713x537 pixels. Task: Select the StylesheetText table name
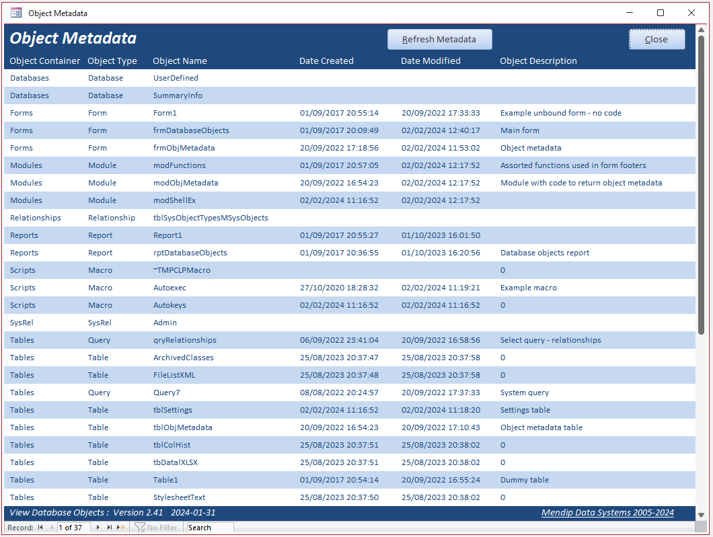click(179, 497)
